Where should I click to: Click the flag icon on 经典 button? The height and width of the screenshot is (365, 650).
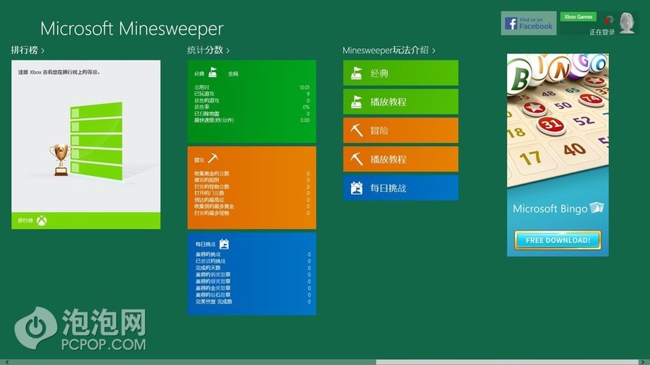click(x=356, y=73)
